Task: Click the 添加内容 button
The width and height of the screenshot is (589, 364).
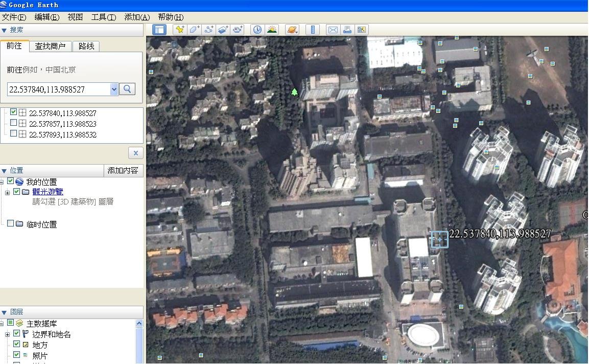Action: click(123, 170)
